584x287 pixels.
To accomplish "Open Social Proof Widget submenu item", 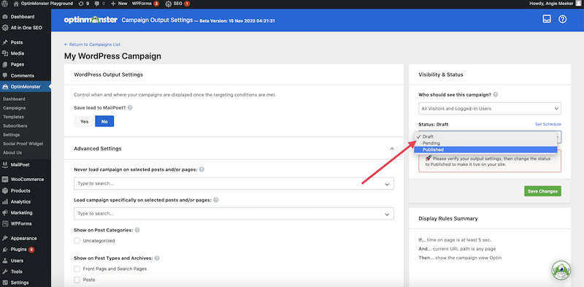I will (x=23, y=144).
